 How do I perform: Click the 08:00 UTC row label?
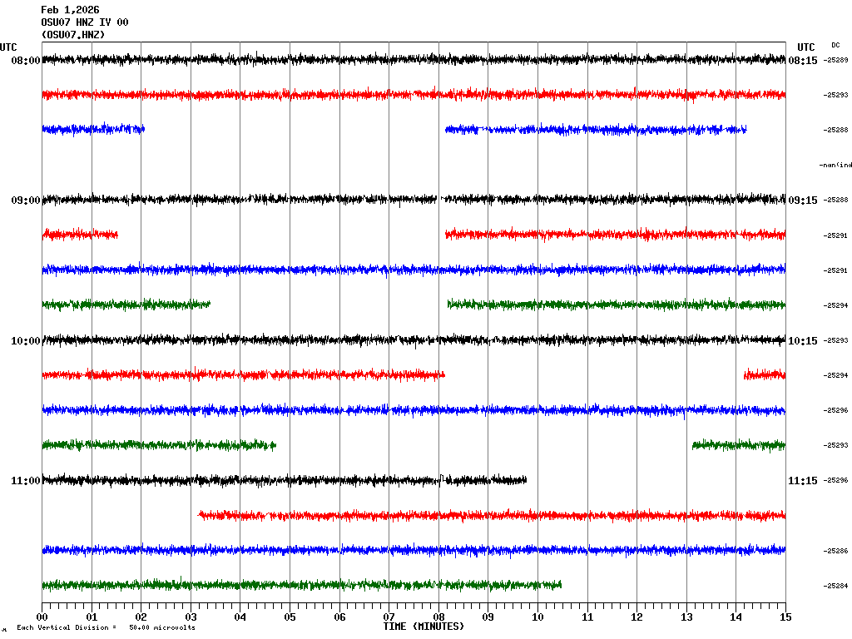coord(26,61)
